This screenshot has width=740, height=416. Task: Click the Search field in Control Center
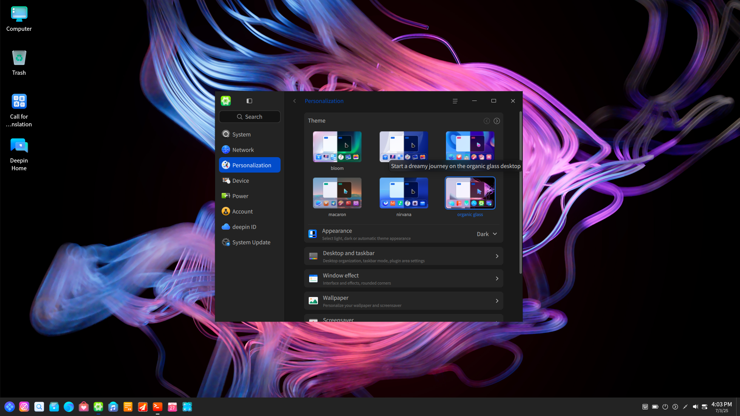click(x=250, y=117)
